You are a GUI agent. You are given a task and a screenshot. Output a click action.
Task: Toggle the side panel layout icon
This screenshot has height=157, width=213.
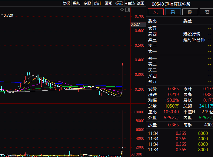[x=128, y=10]
